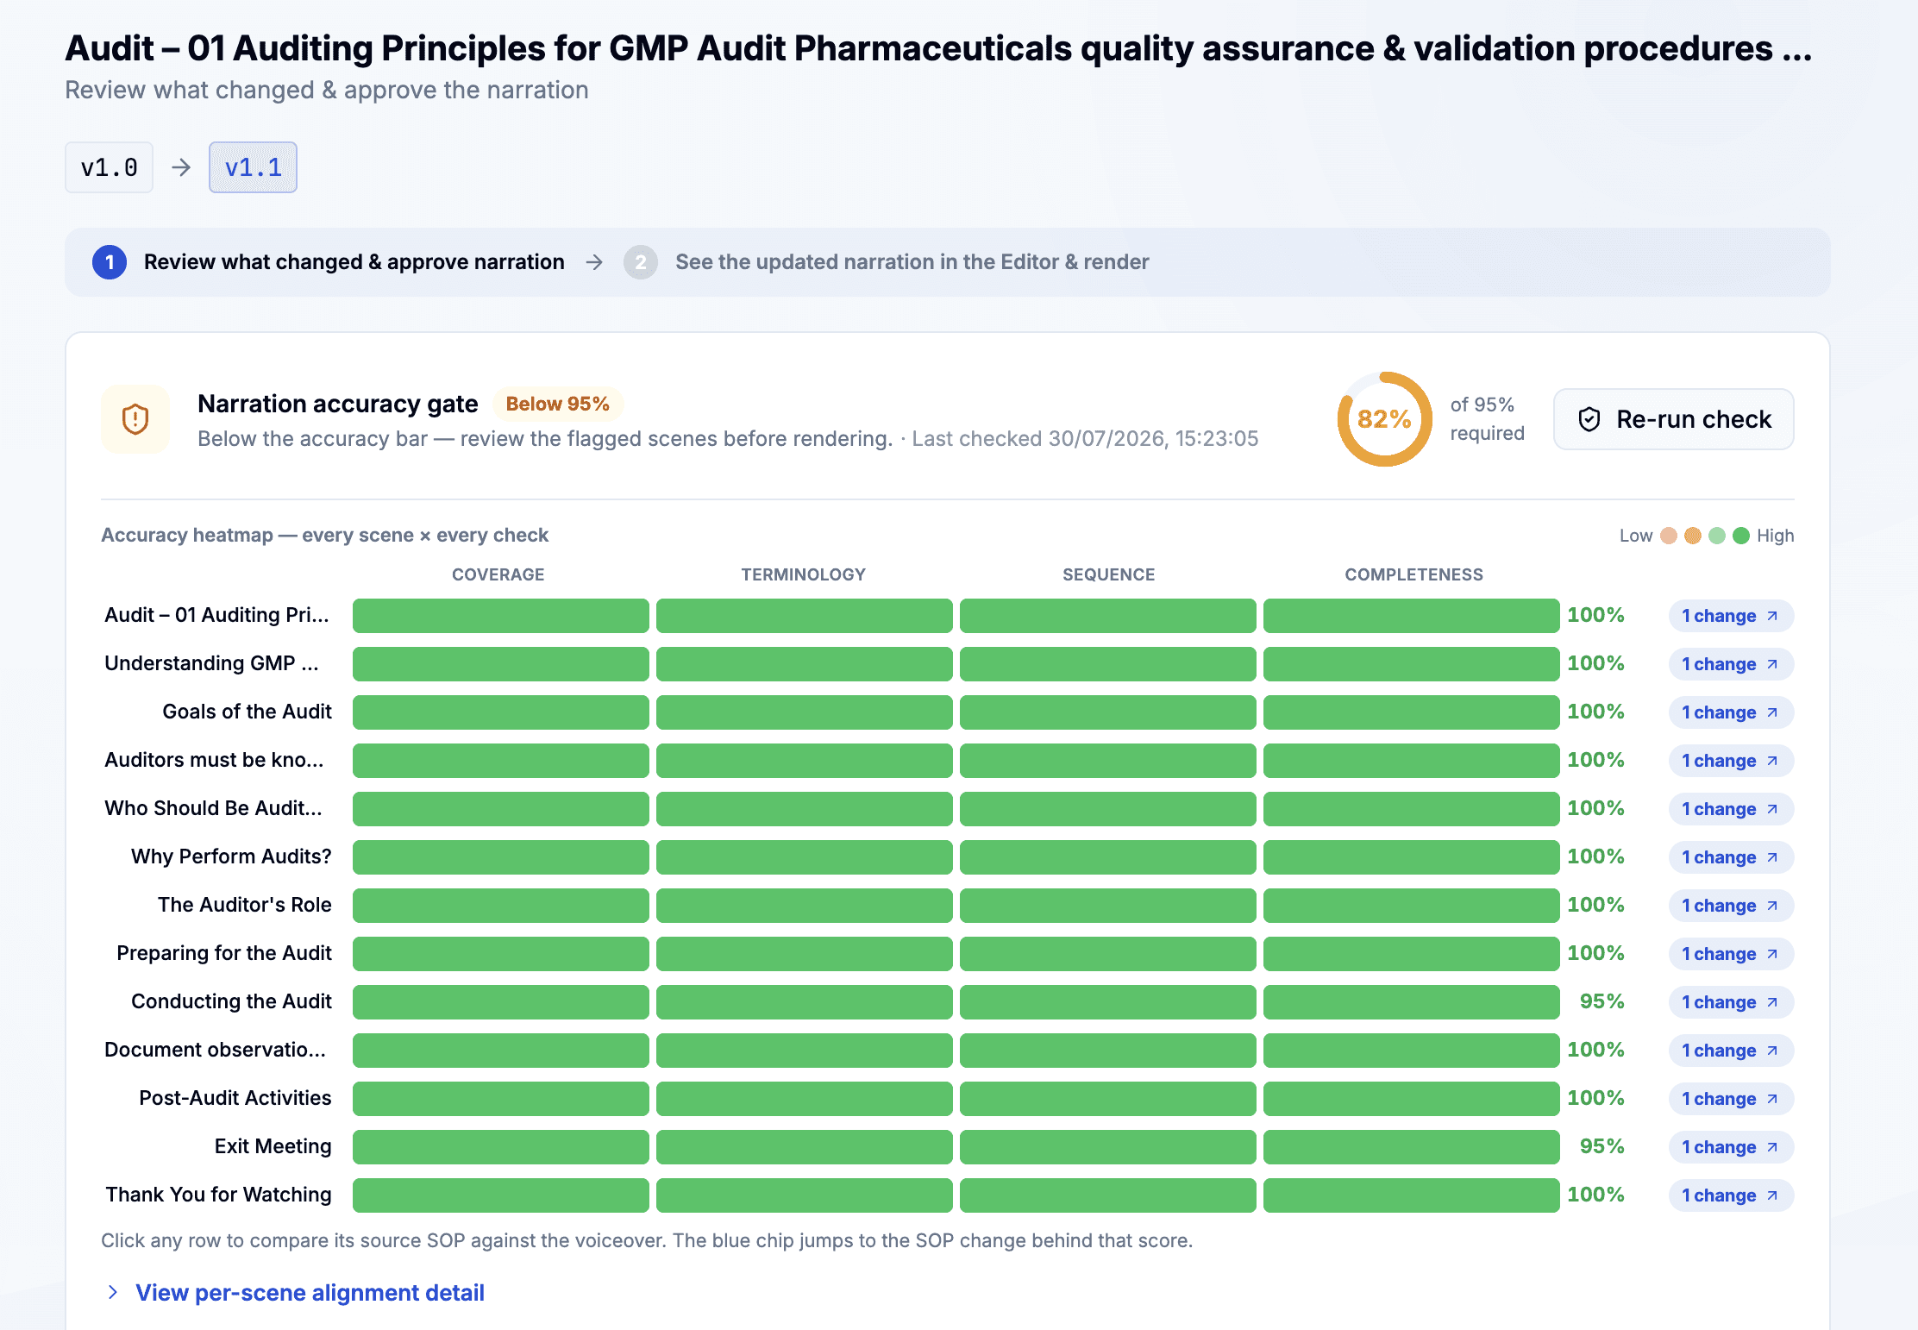The width and height of the screenshot is (1918, 1330).
Task: Click the chevron beside per-scene alignment detail
Action: coord(113,1292)
